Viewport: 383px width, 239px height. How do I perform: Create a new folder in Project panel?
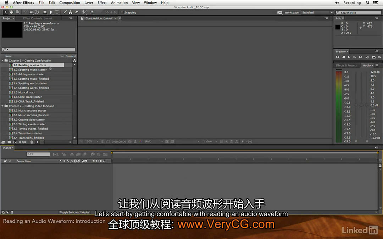[9, 142]
